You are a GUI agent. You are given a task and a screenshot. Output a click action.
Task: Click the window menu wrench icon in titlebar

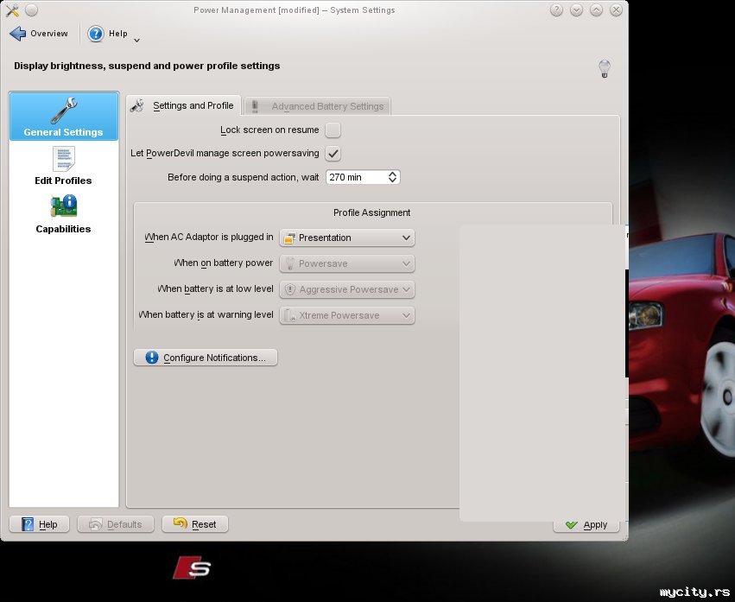coord(12,10)
